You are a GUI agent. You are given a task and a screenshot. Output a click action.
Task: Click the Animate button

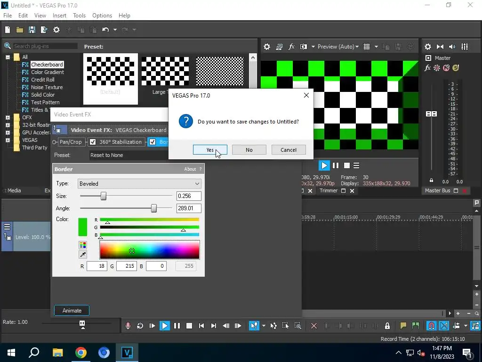pos(72,311)
